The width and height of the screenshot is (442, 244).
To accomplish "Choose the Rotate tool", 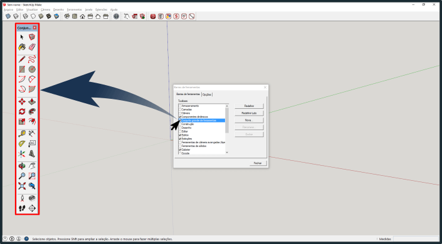I will point(22,112).
